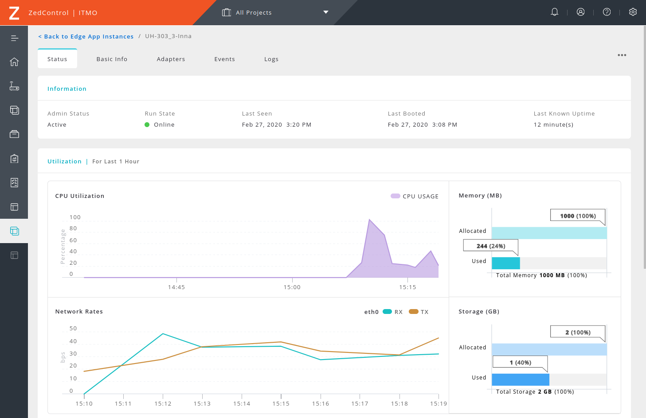Open the user account profile icon
This screenshot has width=646, height=418.
(580, 12)
